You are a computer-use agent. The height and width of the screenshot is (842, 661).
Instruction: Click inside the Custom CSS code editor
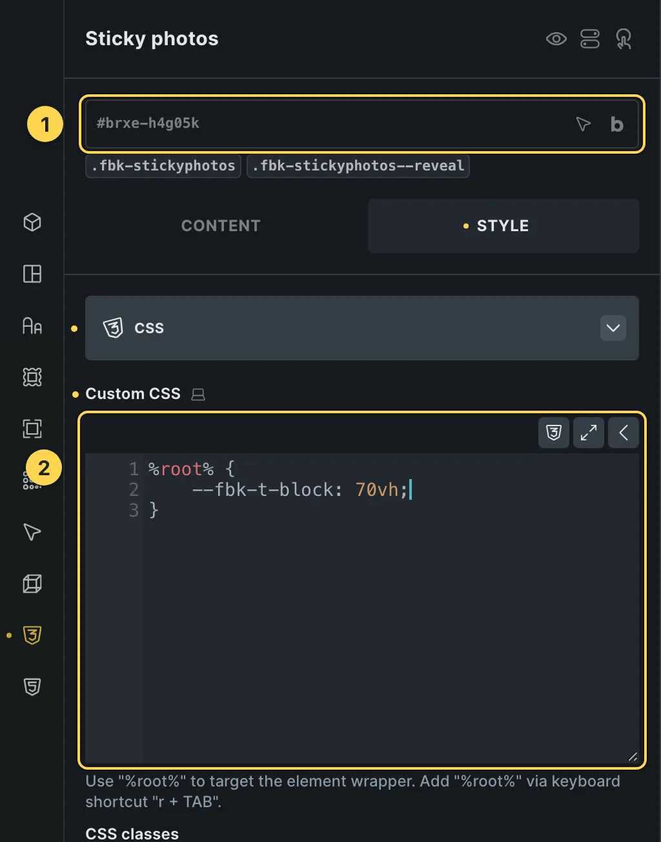(362, 607)
